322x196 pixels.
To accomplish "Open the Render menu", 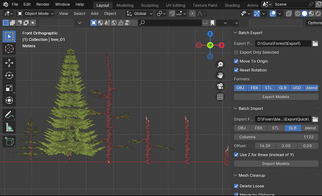I will pos(43,4).
